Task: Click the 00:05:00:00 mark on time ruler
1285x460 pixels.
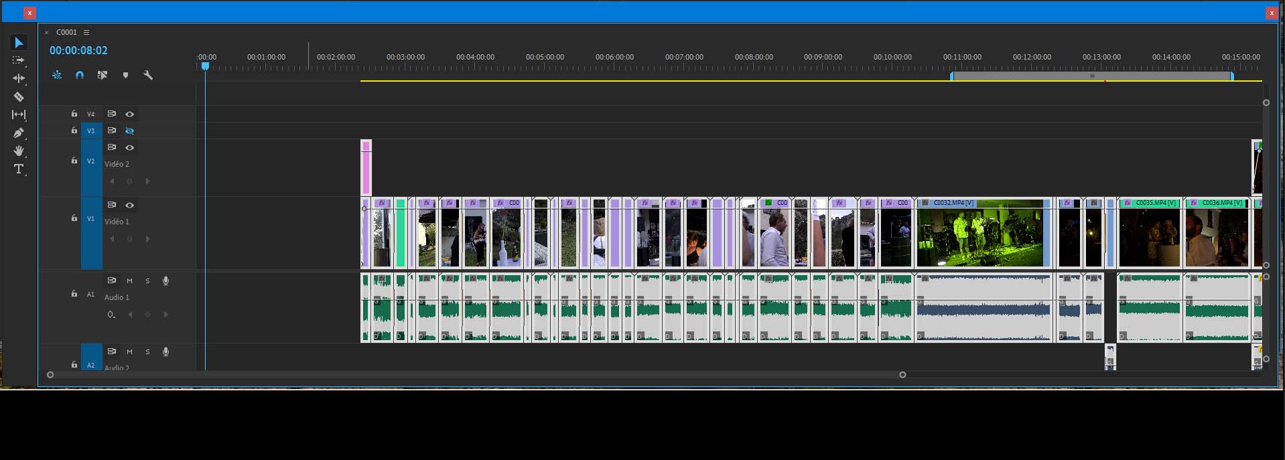Action: pos(545,58)
